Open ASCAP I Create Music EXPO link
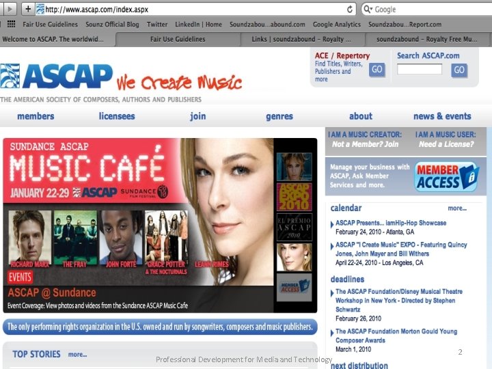The width and height of the screenshot is (492, 369). [401, 249]
